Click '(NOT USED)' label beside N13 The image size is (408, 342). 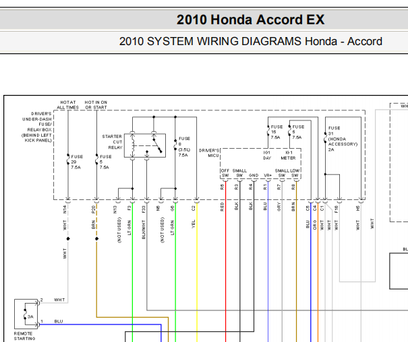point(119,230)
